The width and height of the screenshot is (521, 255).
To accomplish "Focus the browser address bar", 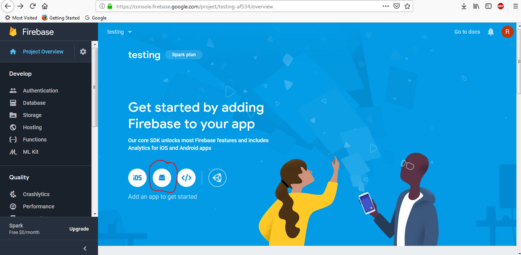I will click(x=245, y=6).
